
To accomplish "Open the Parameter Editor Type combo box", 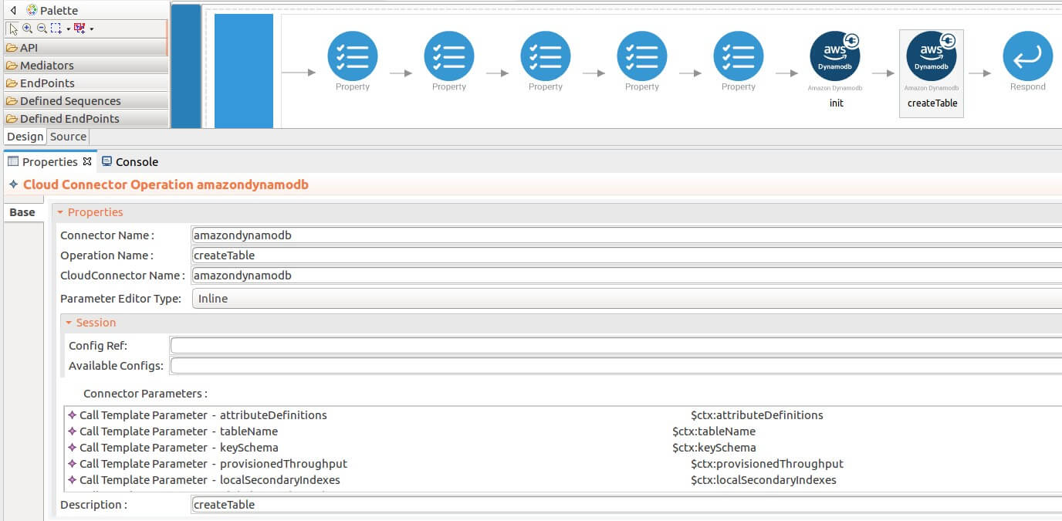I will click(627, 299).
